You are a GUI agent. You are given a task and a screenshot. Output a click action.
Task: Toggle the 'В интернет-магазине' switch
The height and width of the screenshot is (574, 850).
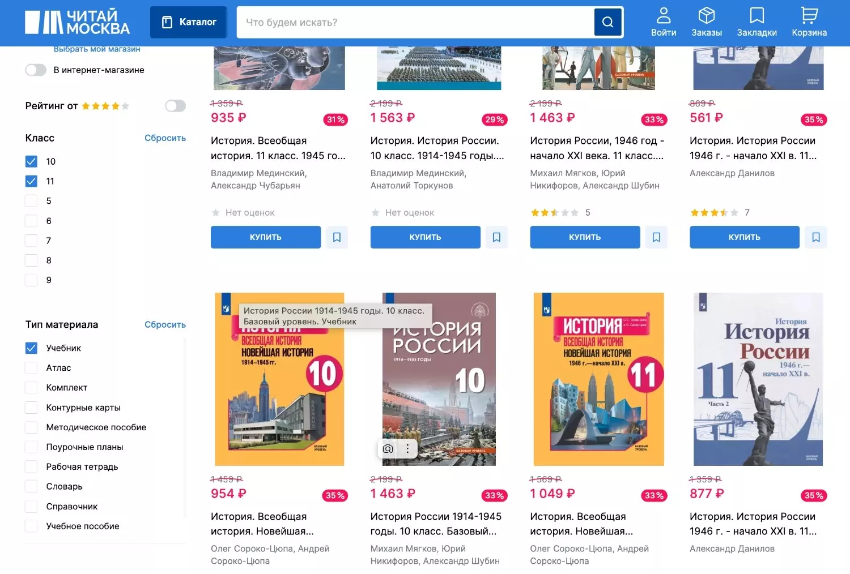coord(36,70)
